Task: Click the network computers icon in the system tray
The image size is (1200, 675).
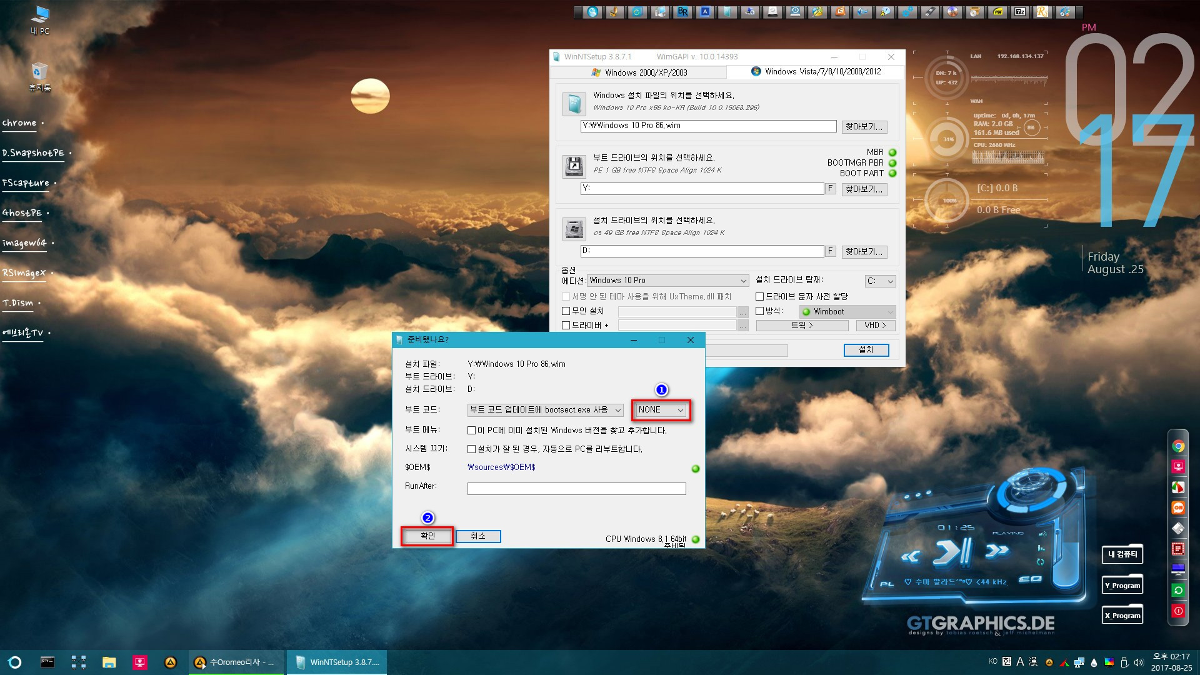Action: (x=1079, y=662)
